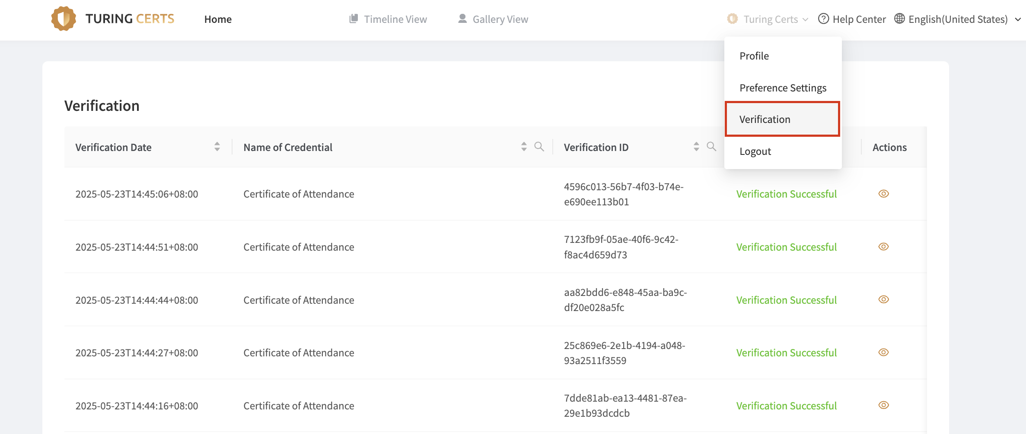Click the globe language icon

899,19
